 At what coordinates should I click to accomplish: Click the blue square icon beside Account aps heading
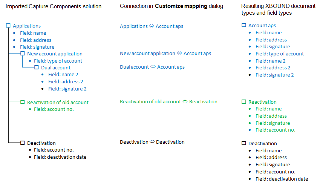click(x=243, y=26)
